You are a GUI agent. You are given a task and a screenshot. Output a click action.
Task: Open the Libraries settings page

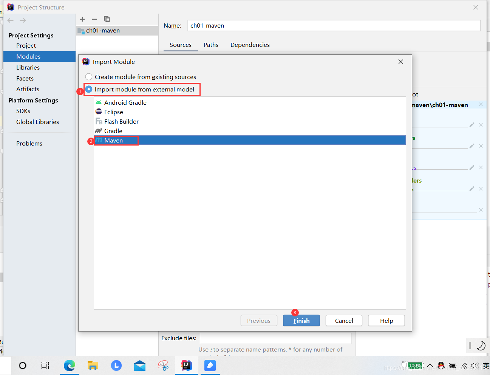[28, 68]
